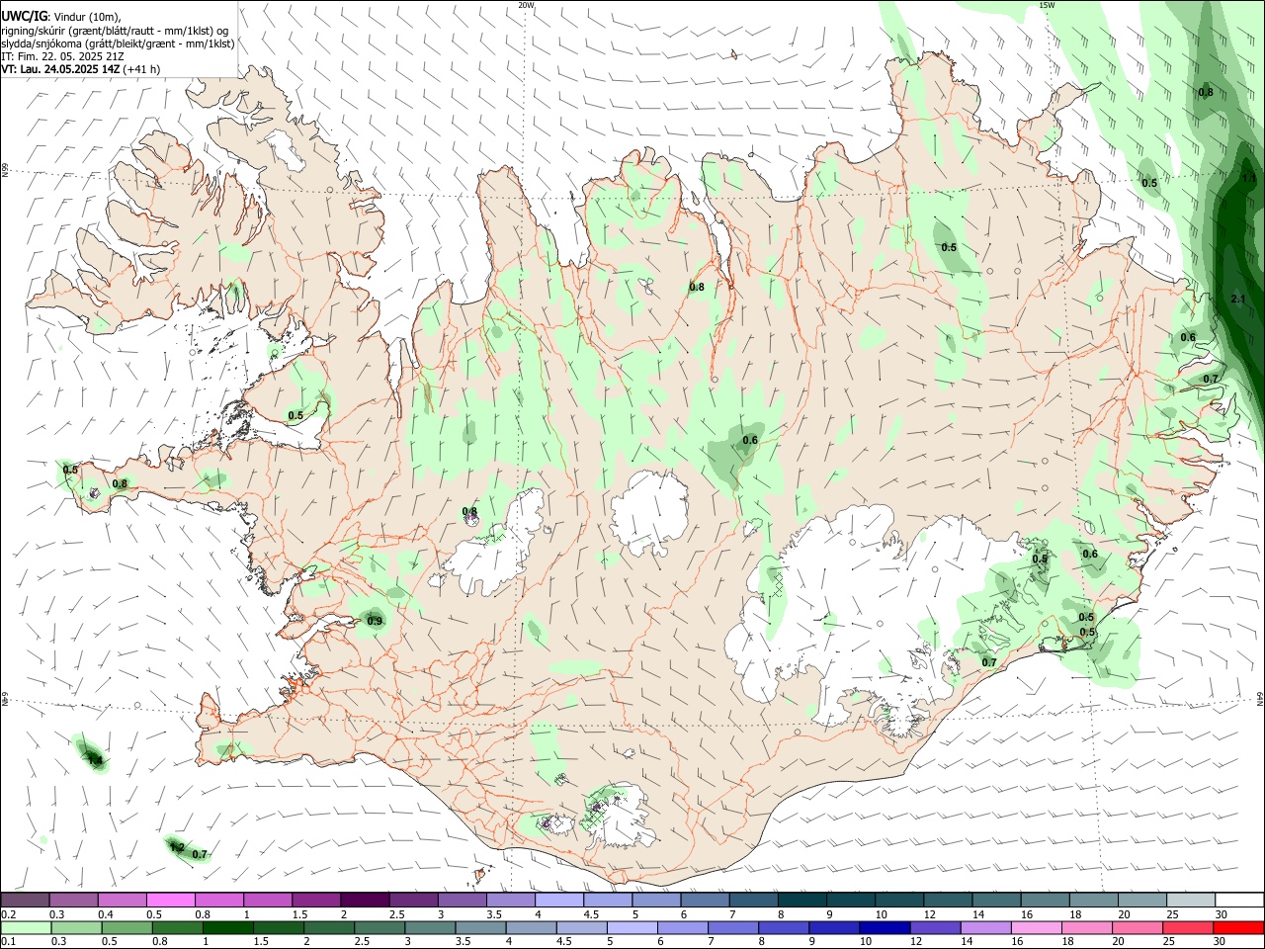Pick the dark teal 8 snow scale swatch

802,900
